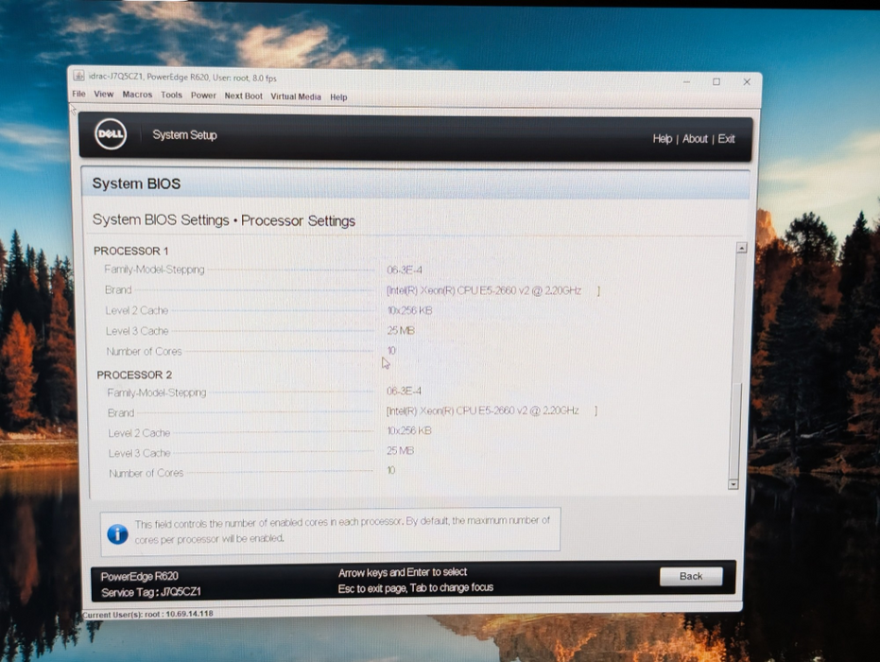The height and width of the screenshot is (662, 880).
Task: Open the Tools menu
Action: point(171,95)
